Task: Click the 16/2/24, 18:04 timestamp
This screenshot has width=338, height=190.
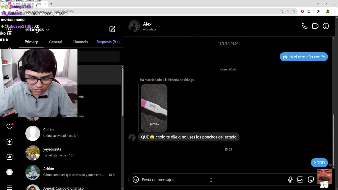Action: click(228, 43)
